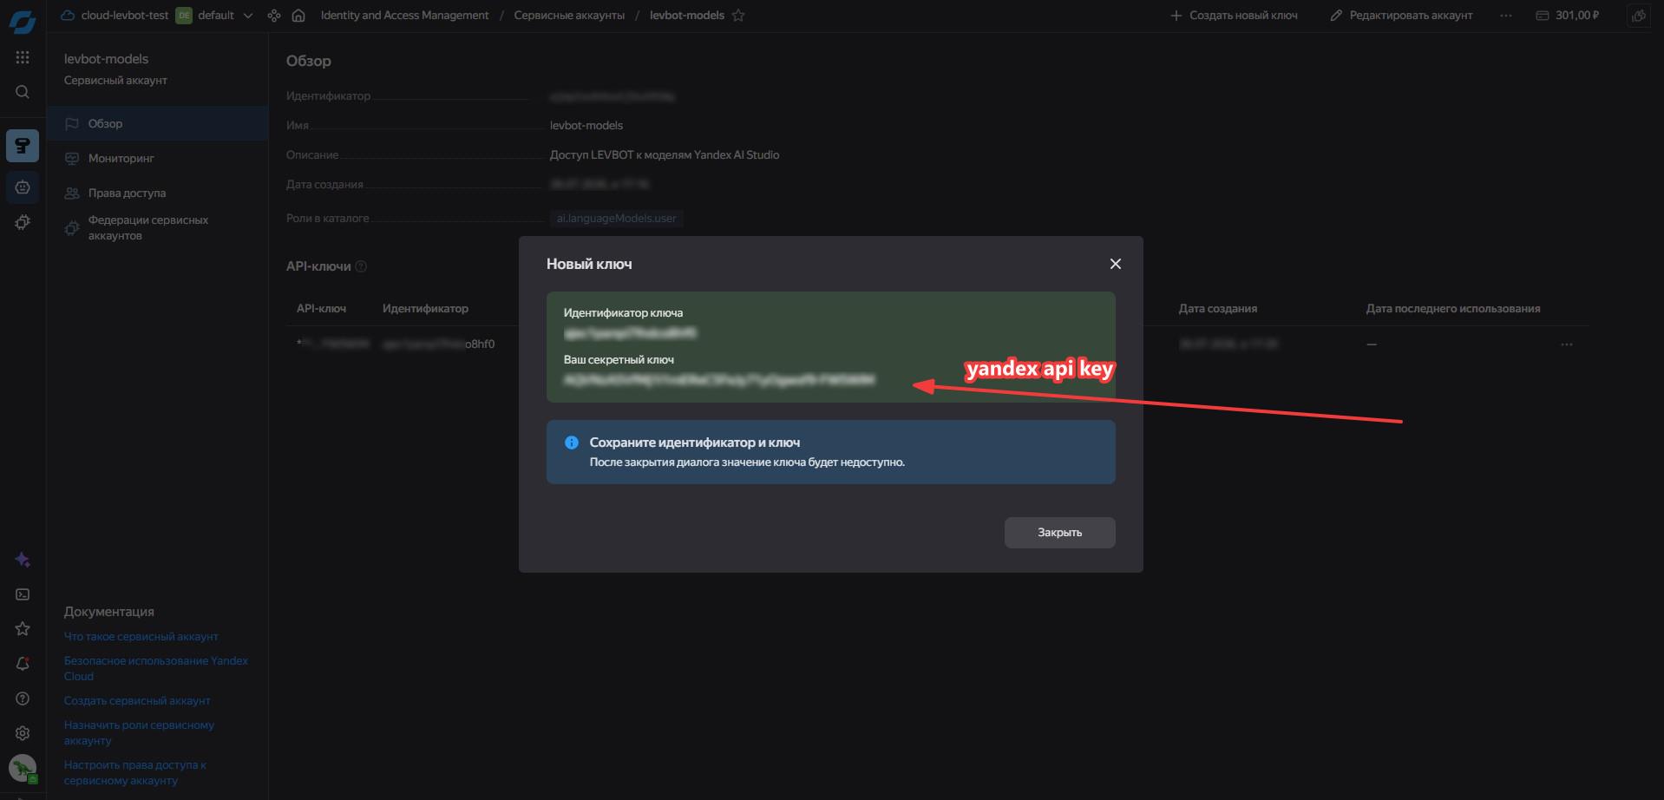Click the resource hierarchy icon in breadcrumbs
Image resolution: width=1664 pixels, height=800 pixels.
click(x=274, y=16)
